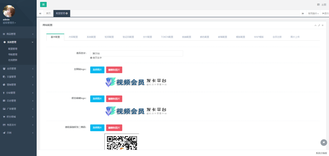Expand 日志管理 using its chevron
329x156 pixels.
(x=33, y=101)
